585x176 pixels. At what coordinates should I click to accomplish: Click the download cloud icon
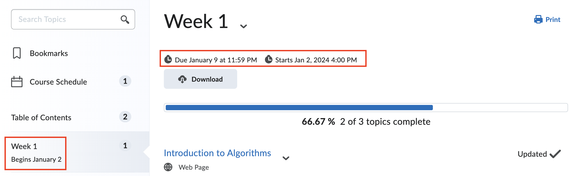pyautogui.click(x=182, y=79)
